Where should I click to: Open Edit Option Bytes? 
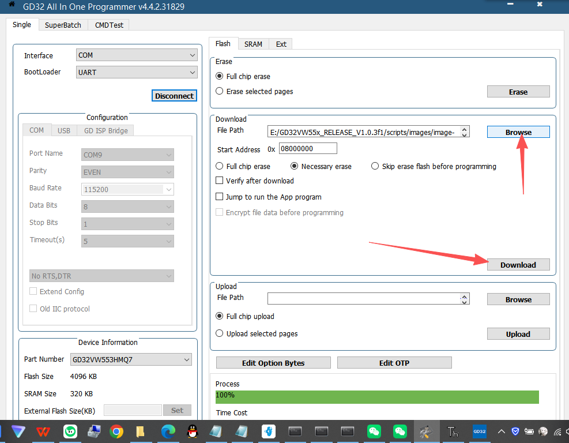click(x=273, y=363)
